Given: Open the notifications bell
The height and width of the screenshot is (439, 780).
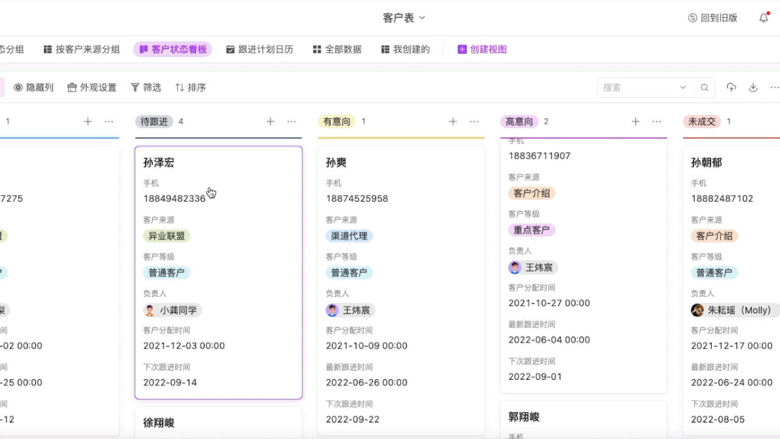Looking at the screenshot, I should [x=764, y=18].
